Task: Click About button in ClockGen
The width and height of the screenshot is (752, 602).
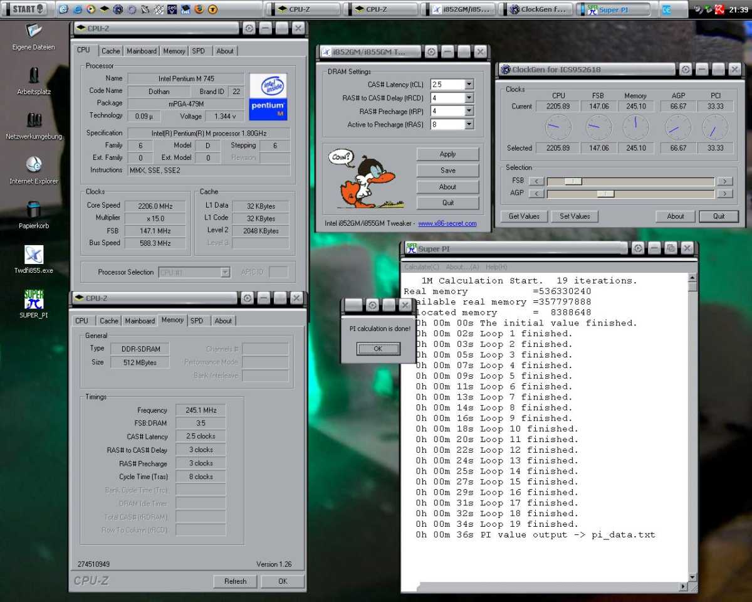Action: tap(676, 216)
